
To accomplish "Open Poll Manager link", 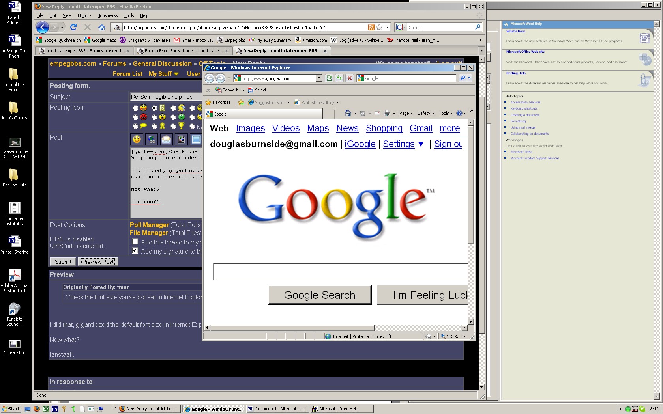I will pos(149,225).
